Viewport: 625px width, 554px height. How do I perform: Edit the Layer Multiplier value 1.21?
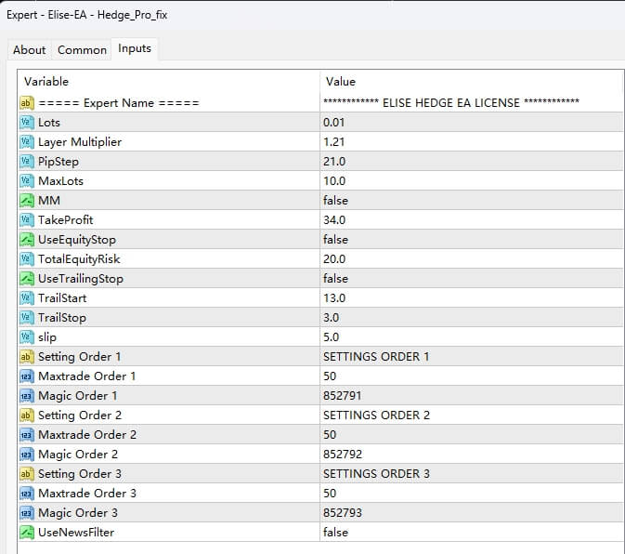[x=472, y=142]
